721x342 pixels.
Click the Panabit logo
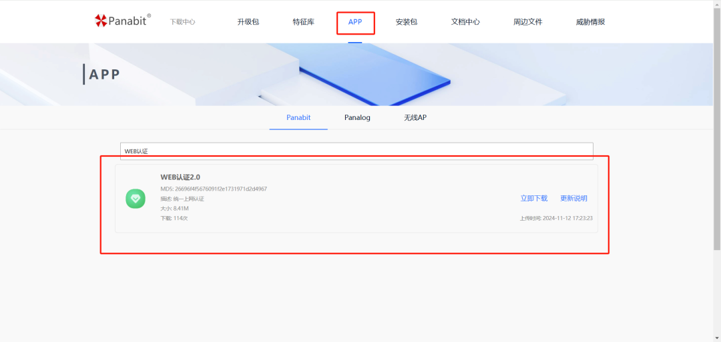[123, 20]
